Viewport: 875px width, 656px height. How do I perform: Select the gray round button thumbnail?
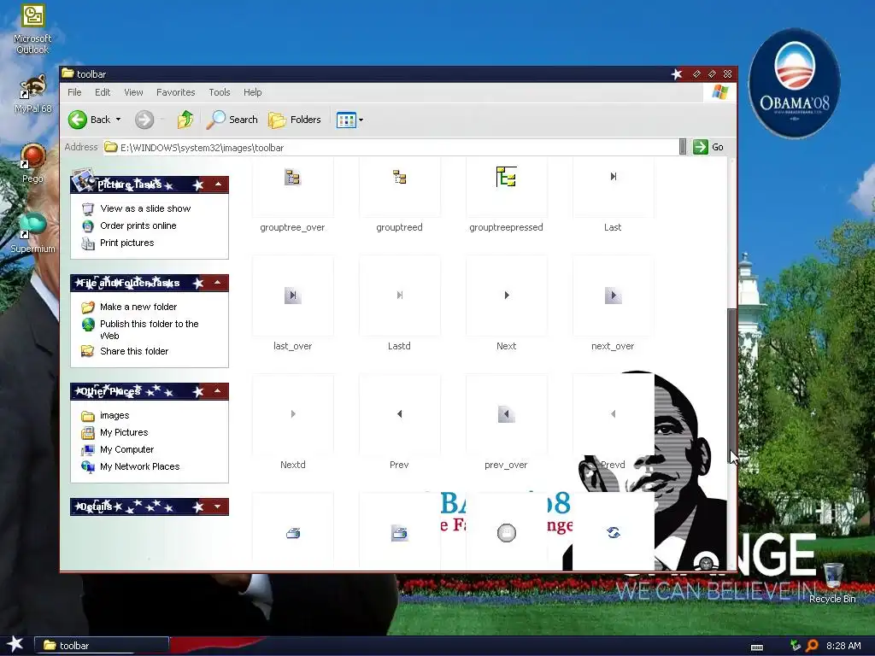click(506, 532)
